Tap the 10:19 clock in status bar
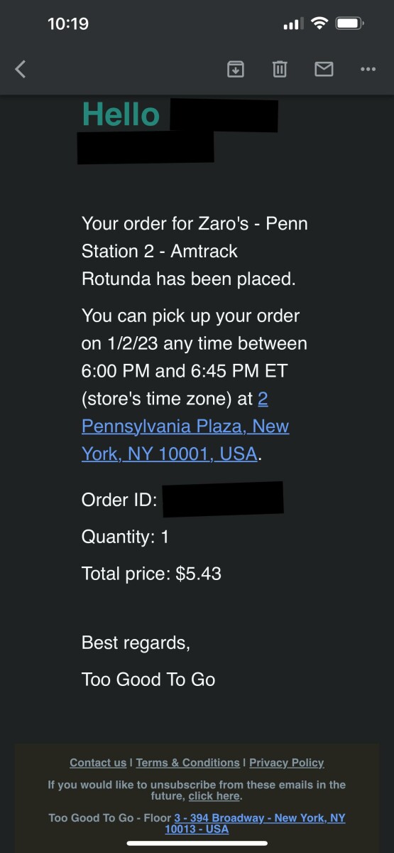394x853 pixels. 68,23
